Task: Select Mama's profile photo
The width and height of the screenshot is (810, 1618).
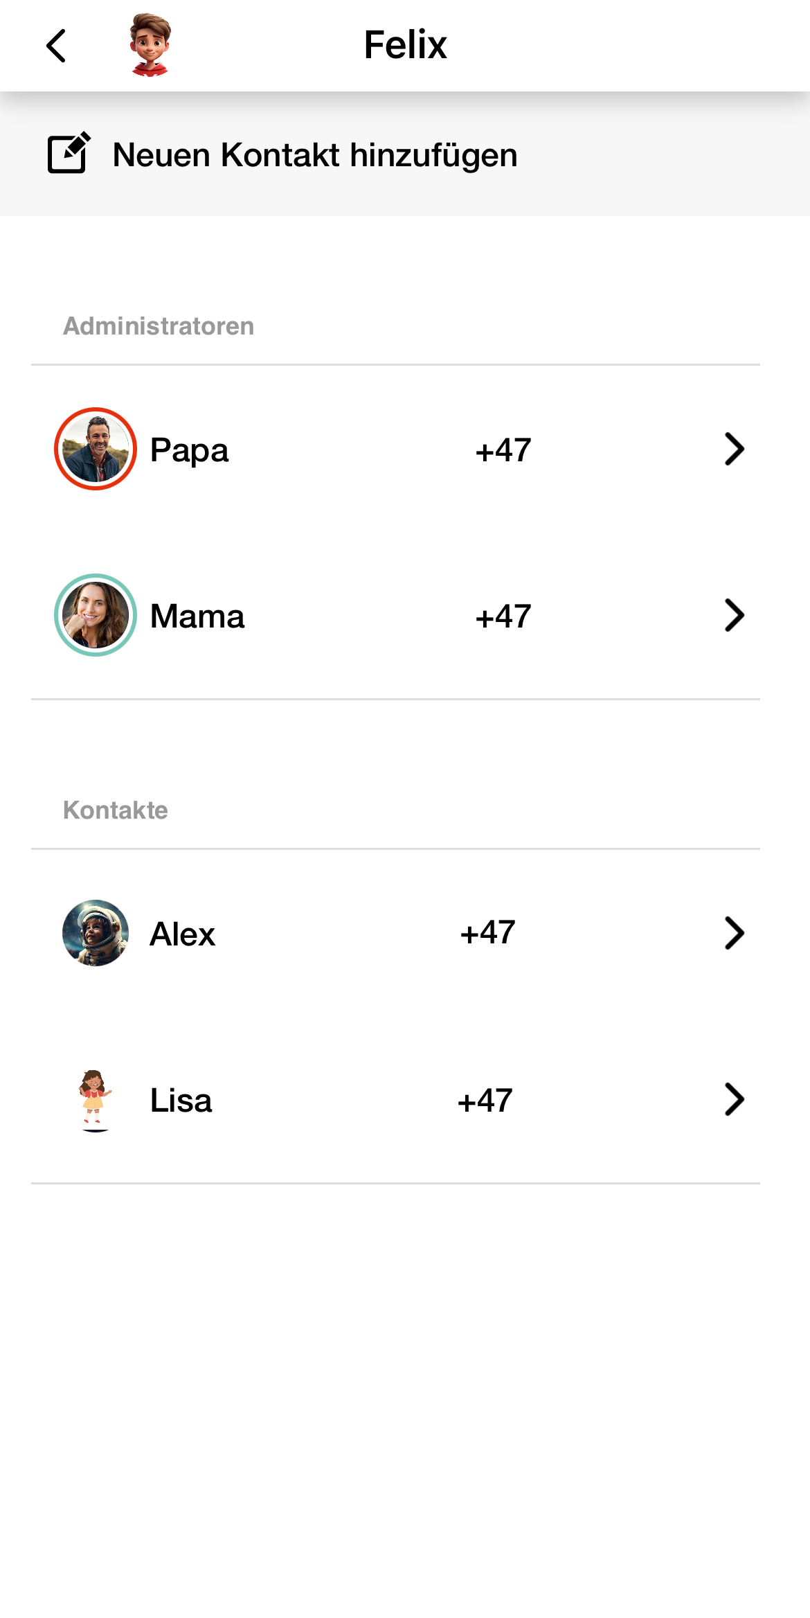Action: 96,615
